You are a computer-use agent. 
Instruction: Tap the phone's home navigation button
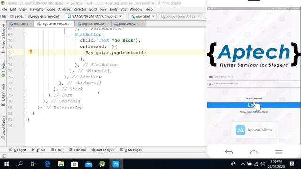(253, 152)
